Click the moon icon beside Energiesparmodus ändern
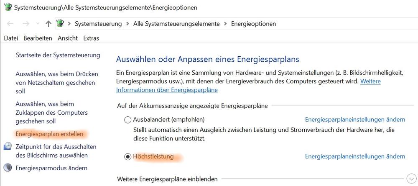 (8, 168)
